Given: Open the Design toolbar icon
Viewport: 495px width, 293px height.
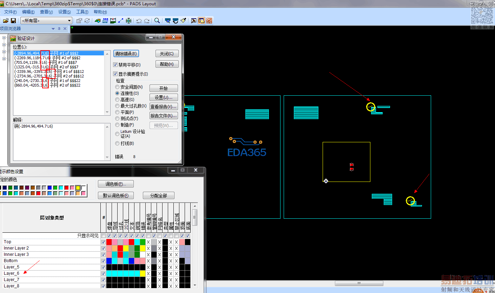Looking at the screenshot, I should pos(105,21).
